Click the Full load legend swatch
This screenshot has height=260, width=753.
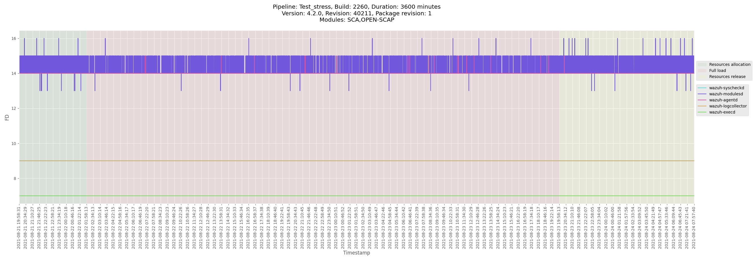coord(702,70)
